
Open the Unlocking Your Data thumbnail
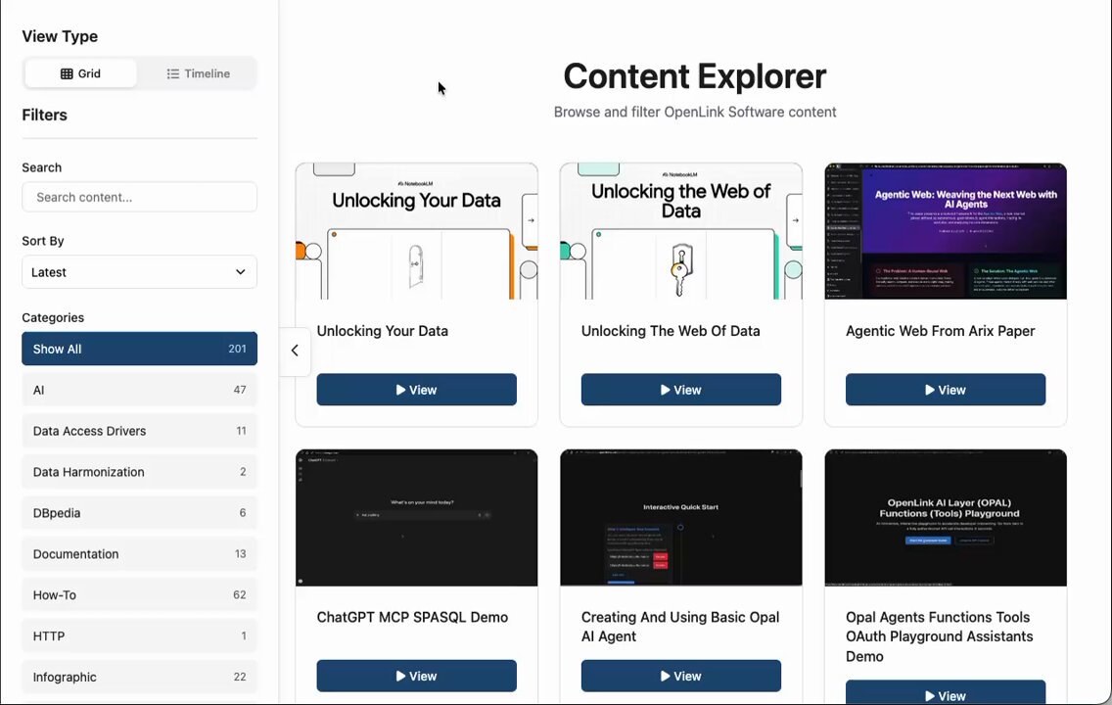(416, 231)
